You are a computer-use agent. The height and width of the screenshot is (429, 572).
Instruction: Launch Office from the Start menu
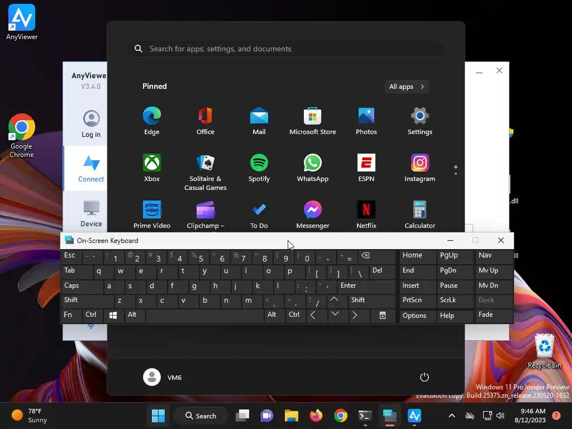pos(206,121)
